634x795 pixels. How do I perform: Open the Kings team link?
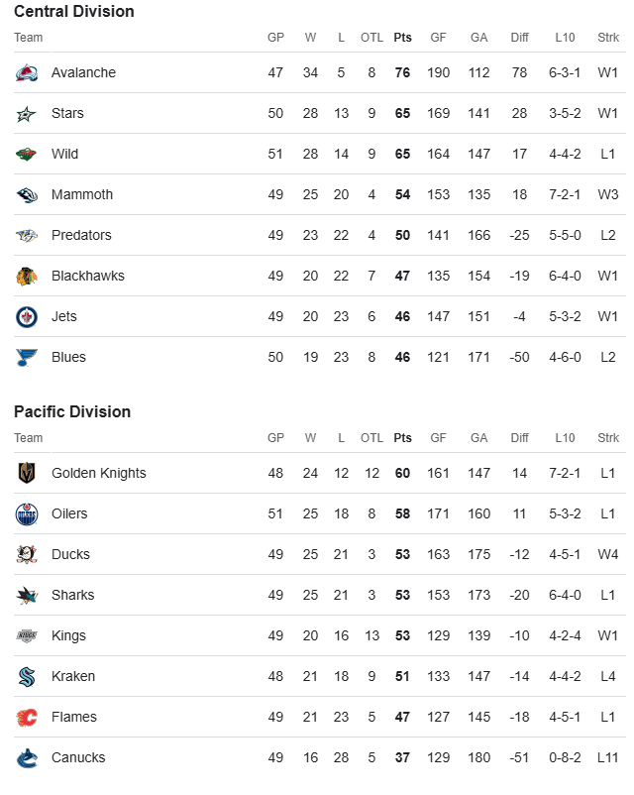pos(69,635)
